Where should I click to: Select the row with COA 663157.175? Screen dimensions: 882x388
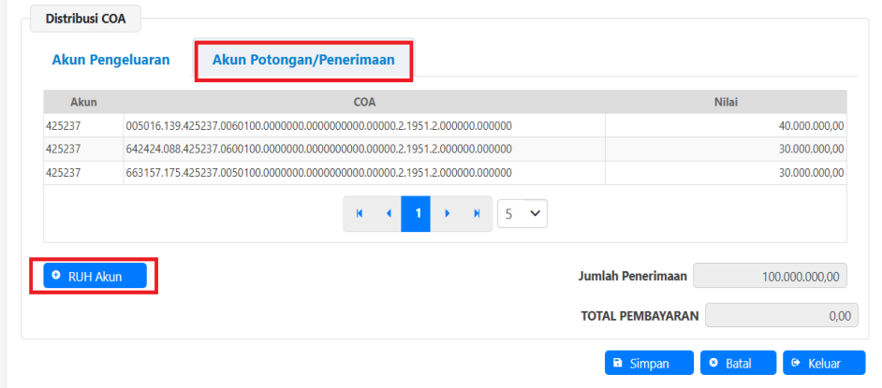point(318,172)
